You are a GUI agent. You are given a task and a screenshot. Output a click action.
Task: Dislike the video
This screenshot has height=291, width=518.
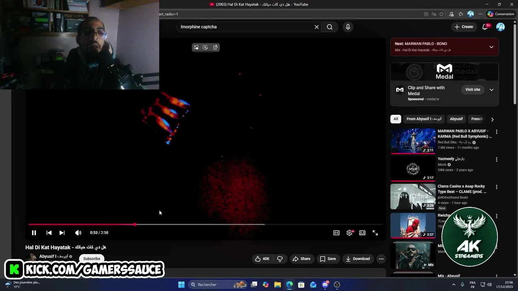280,259
